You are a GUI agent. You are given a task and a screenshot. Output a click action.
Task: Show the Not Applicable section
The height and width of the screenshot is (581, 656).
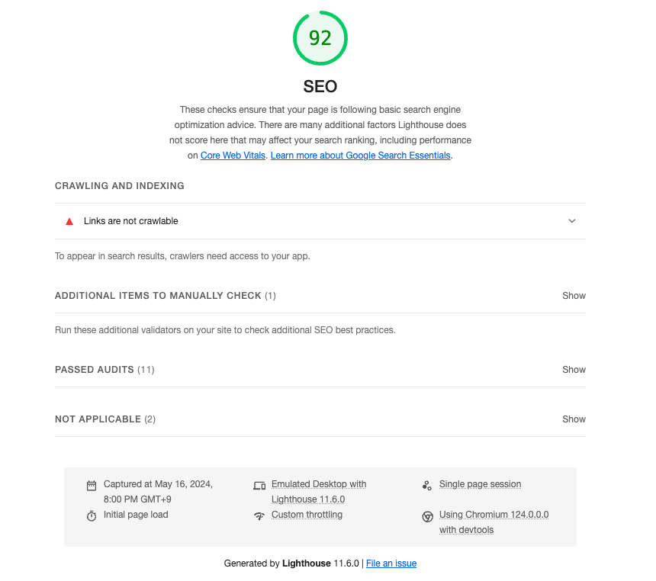[x=574, y=419]
